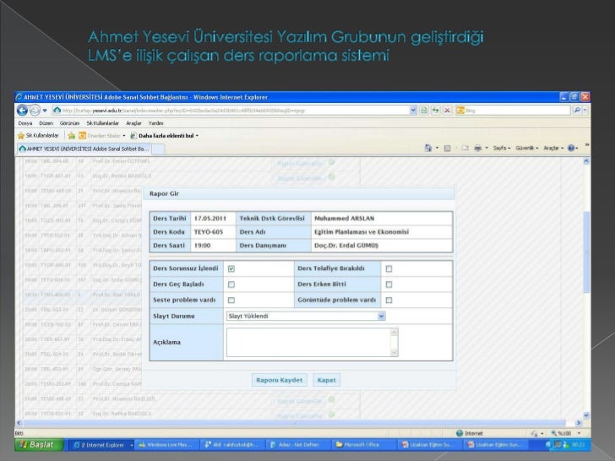Open the Önerilen Siteler suggested sites button
The image size is (615, 461).
point(102,136)
